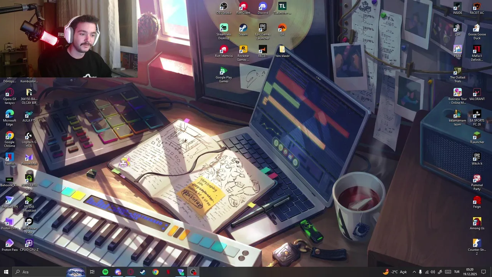
Task: Switch to Discord in the taskbar
Action: (x=118, y=272)
